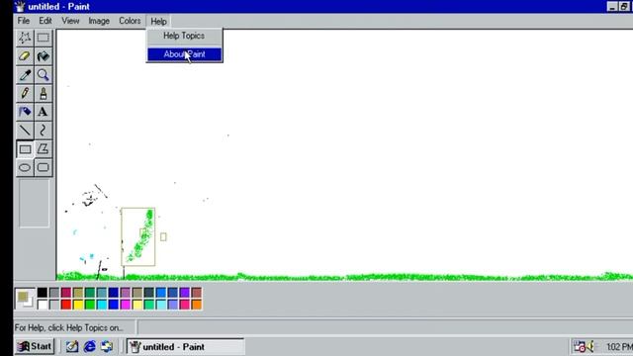This screenshot has height=356, width=633.
Task: Pick the dark gray swatch
Action: 54,293
